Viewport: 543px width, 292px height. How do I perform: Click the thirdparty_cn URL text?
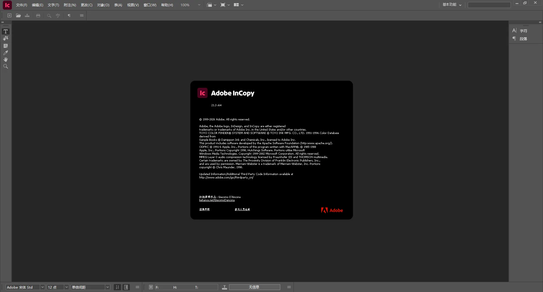[x=226, y=178]
